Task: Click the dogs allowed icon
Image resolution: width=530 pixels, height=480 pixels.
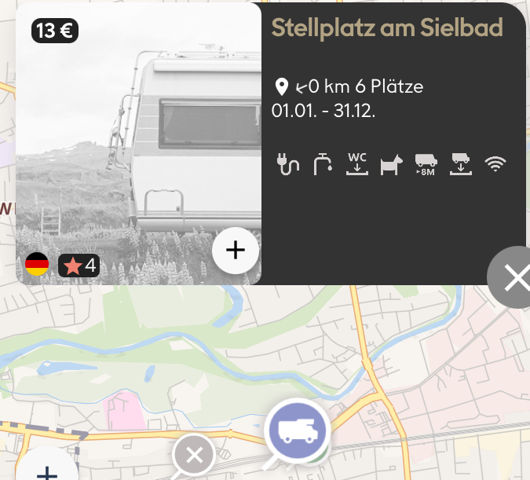Action: 390,165
